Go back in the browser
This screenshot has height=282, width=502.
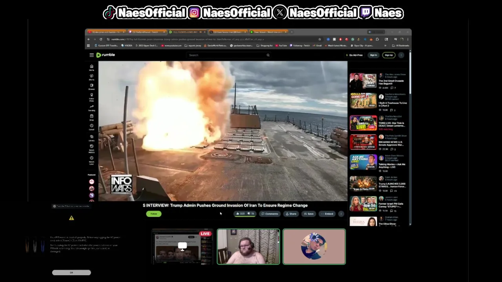click(x=89, y=39)
